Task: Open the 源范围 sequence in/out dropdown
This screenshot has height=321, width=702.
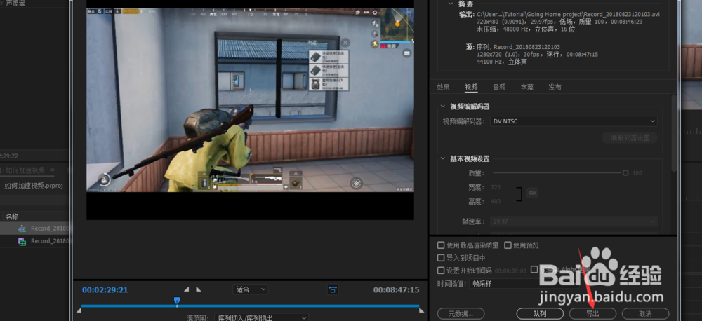Action: click(261, 317)
